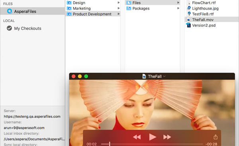Select the Design folder
This screenshot has height=146, width=239.
[93, 3]
